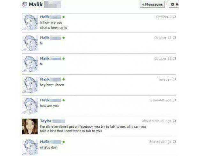Click green online dot on 'hey how u been'
The width and height of the screenshot is (198, 156).
point(64,79)
